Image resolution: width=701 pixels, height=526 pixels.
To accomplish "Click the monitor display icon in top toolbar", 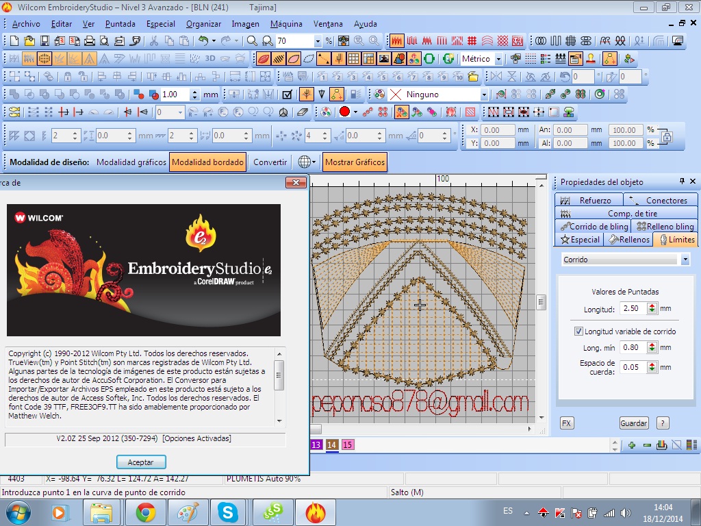I will 678,41.
